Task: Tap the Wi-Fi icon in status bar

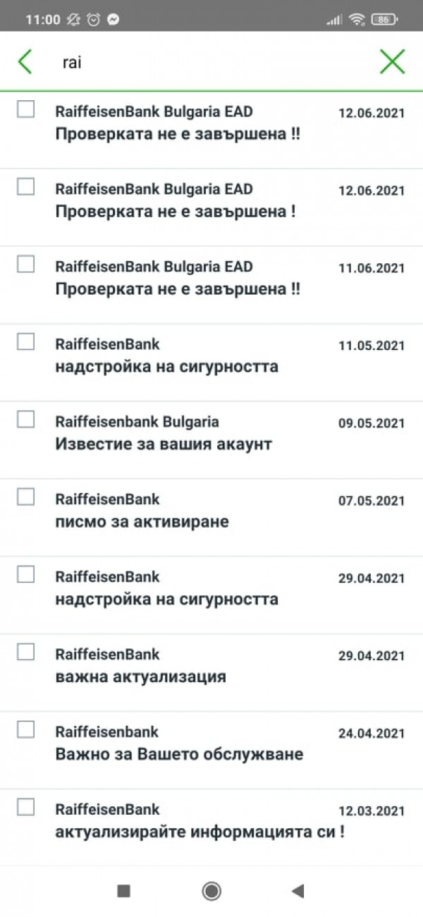Action: [x=355, y=20]
